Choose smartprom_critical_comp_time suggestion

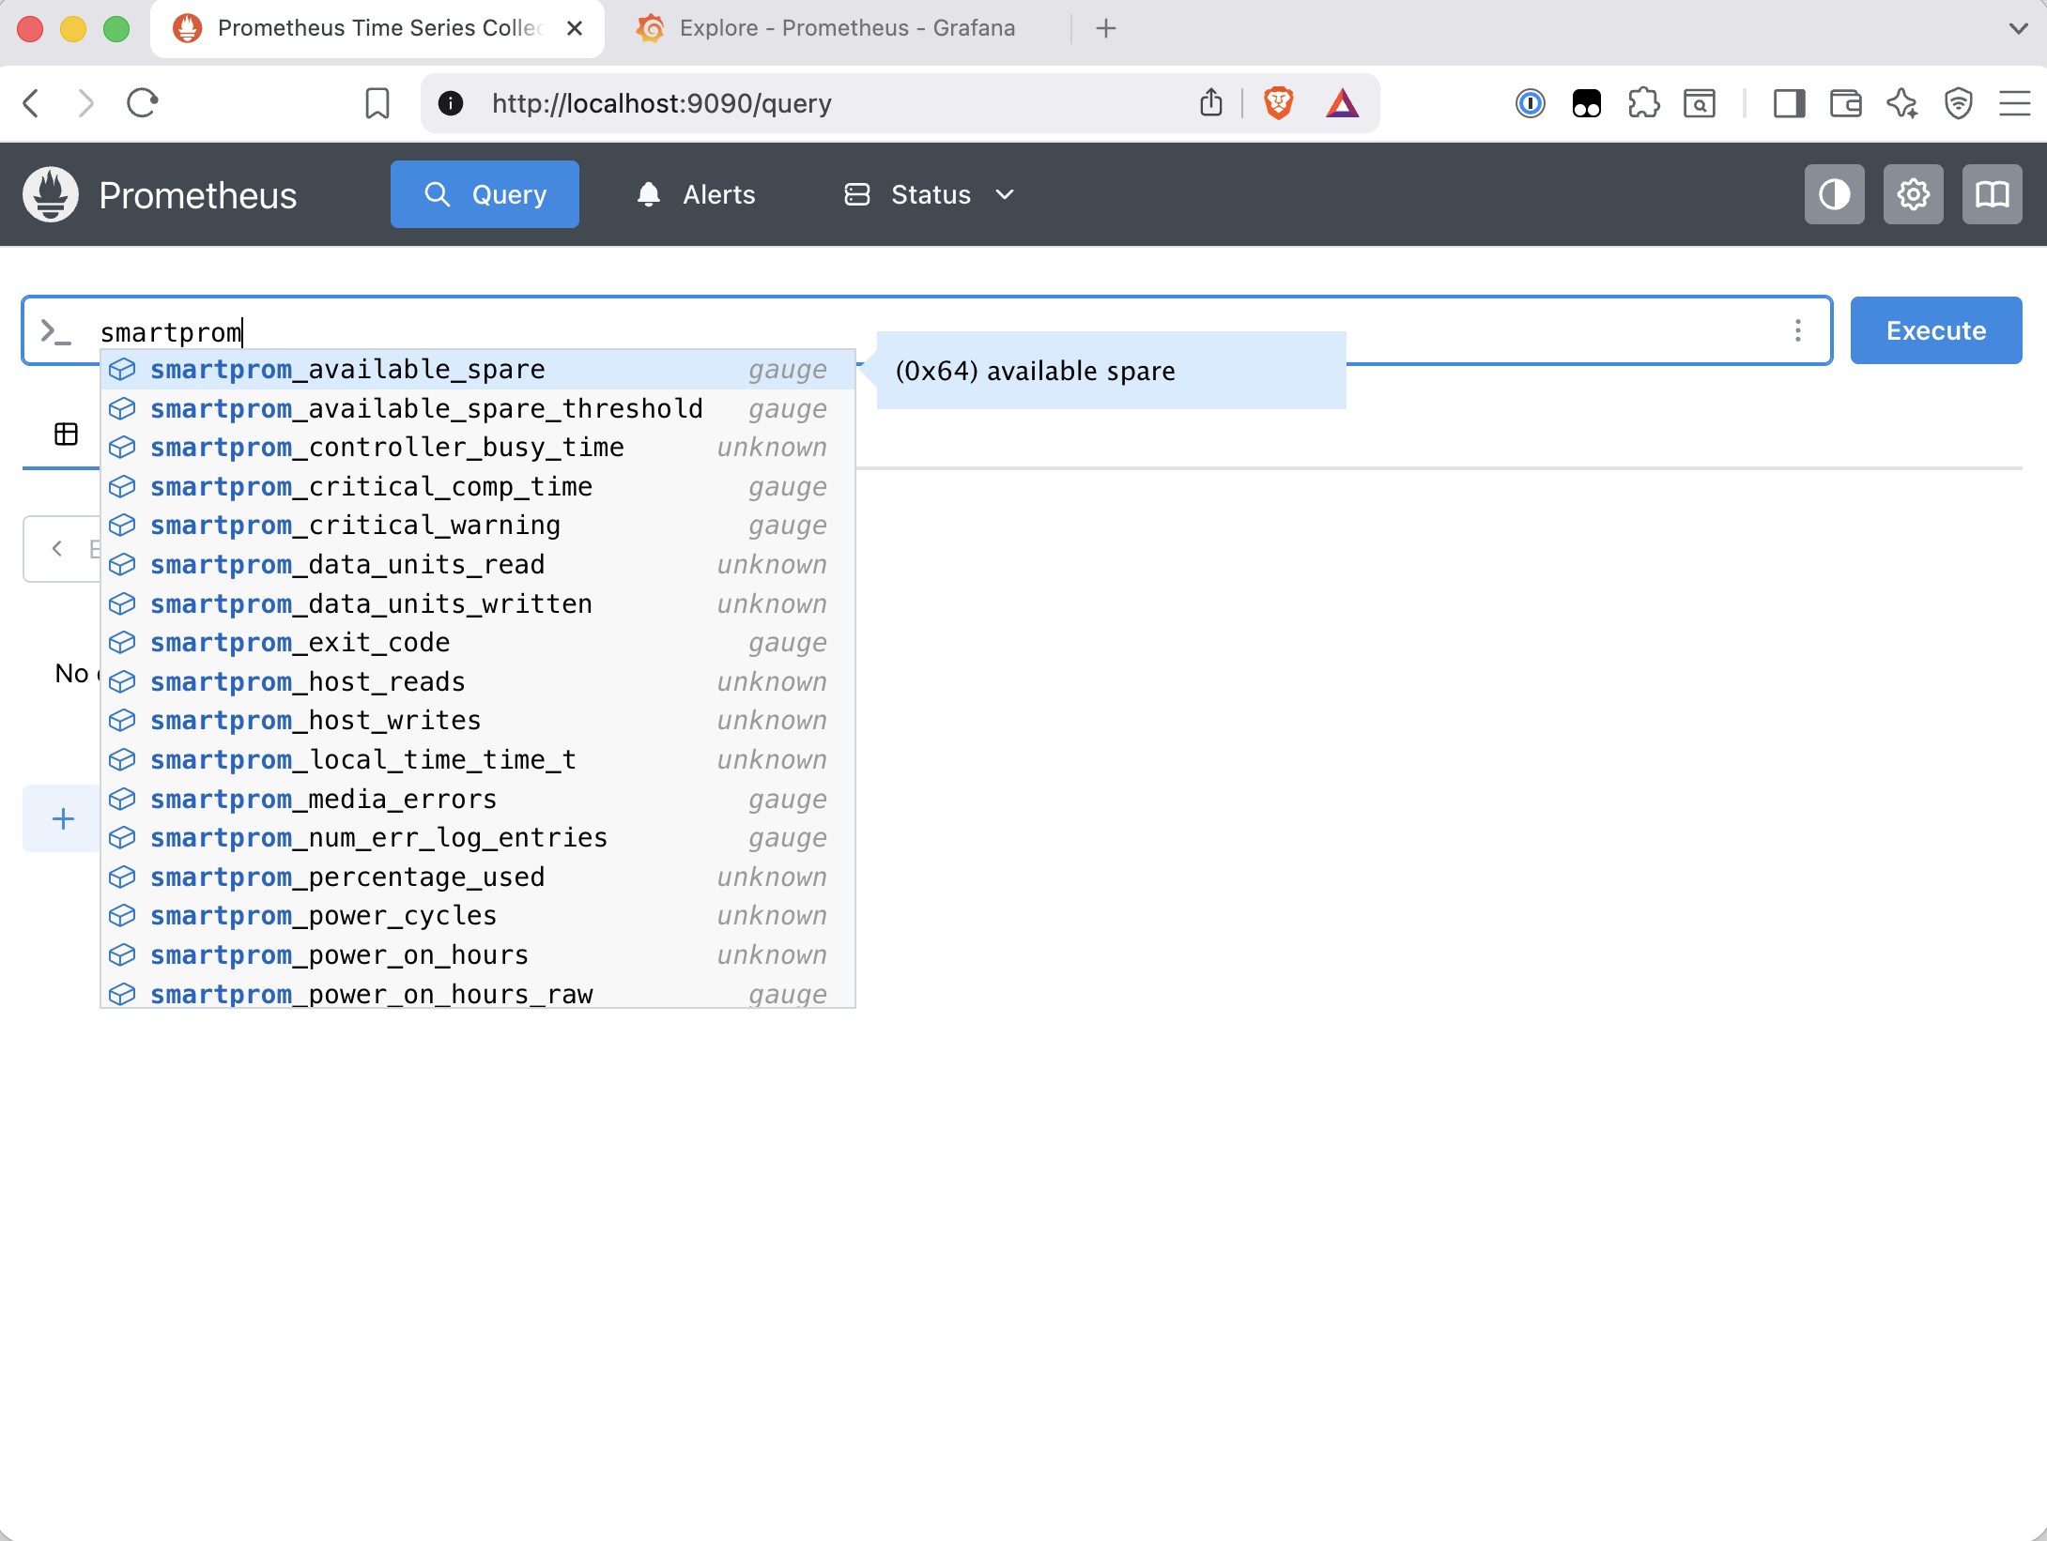tap(478, 487)
